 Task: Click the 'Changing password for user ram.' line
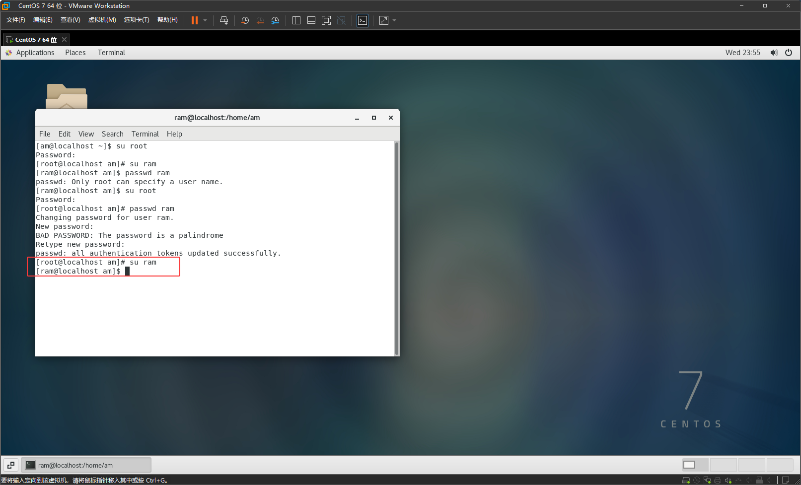click(x=105, y=217)
